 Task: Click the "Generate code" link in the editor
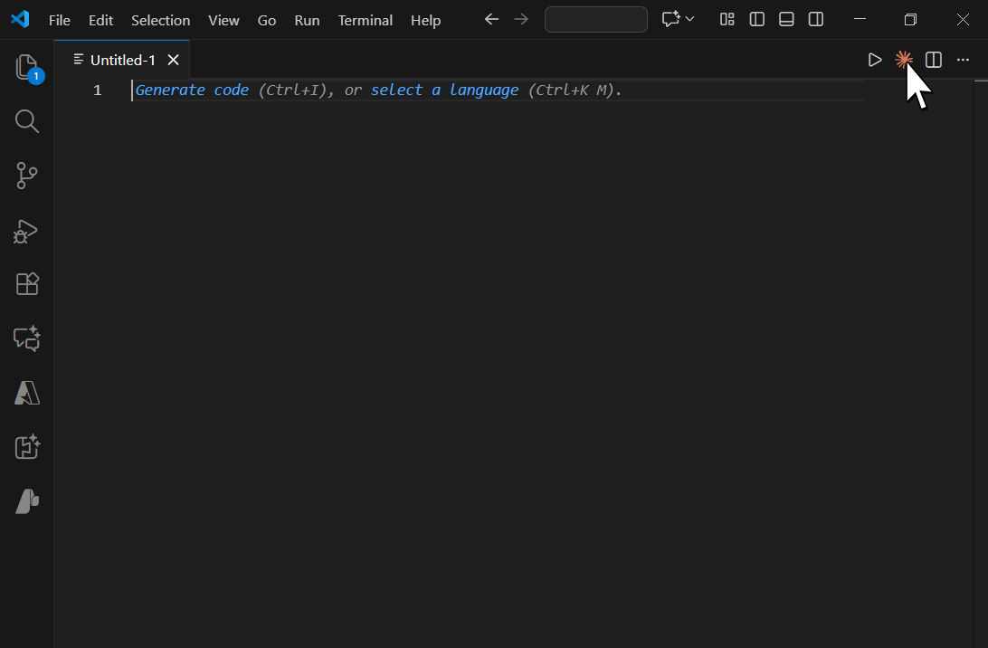coord(192,90)
